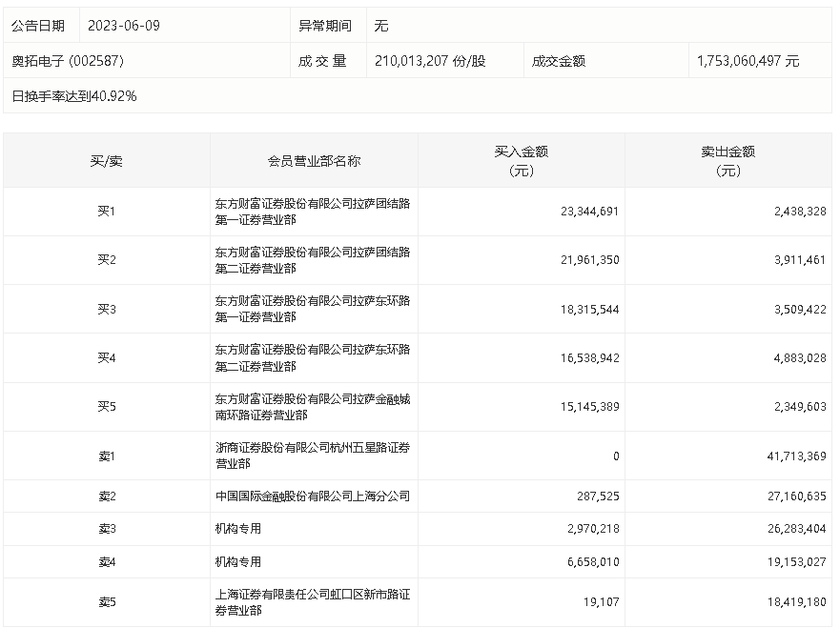The height and width of the screenshot is (628, 840).
Task: Click buy amount 6,658,010
Action: pos(593,562)
